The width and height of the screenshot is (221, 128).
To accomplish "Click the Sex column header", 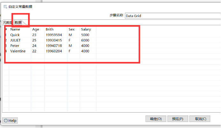I will [x=73, y=29].
